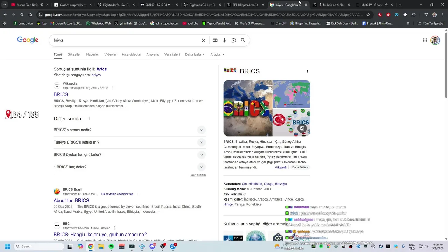Image resolution: width=448 pixels, height=252 pixels.
Task: Open a new browser tab
Action: pos(400,5)
